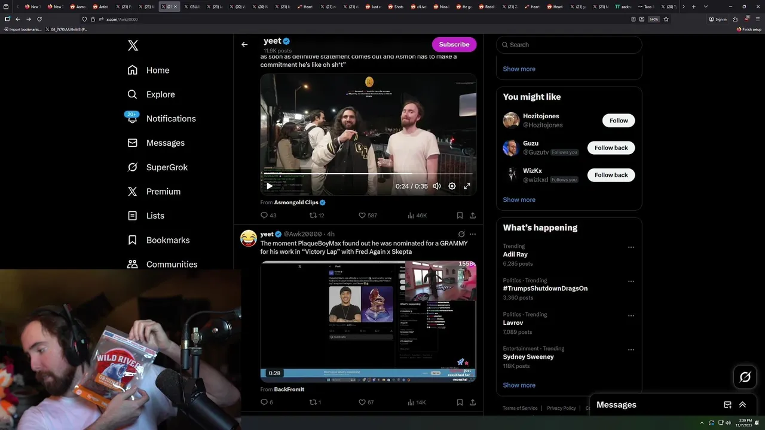Image resolution: width=765 pixels, height=430 pixels.
Task: Open SuperGrok in sidebar
Action: tap(158, 167)
